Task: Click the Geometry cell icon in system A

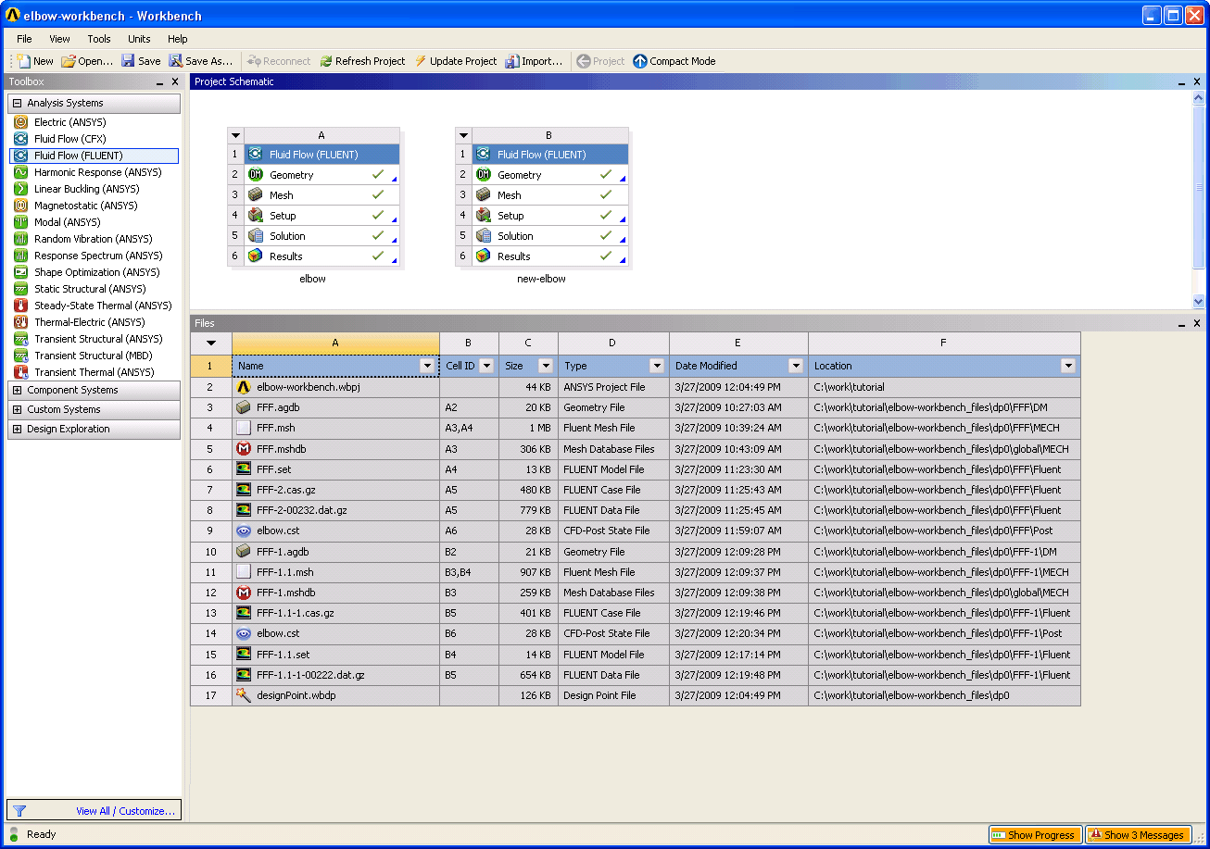Action: tap(256, 175)
